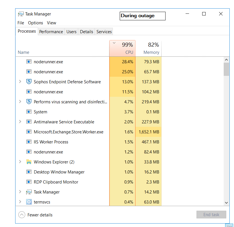The height and width of the screenshot is (227, 234).
Task: Click the Microsoft.Exchange.Store.Worker.exe icon
Action: 29,132
